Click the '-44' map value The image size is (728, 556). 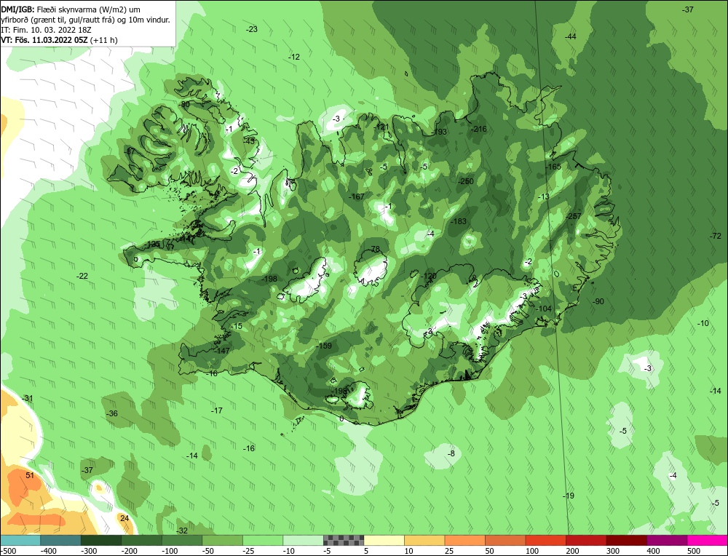[x=571, y=36]
